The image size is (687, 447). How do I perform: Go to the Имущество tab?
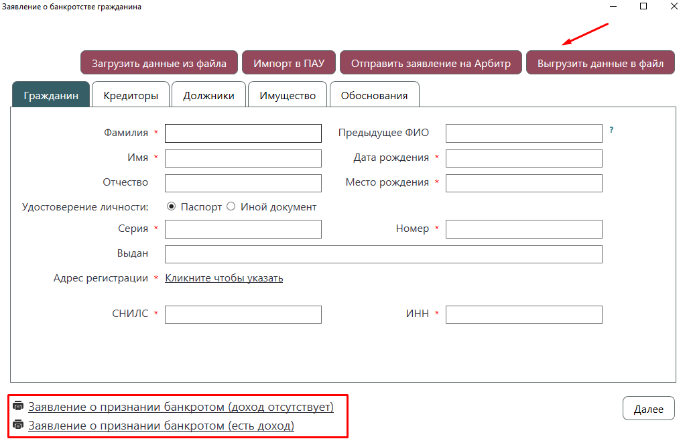click(288, 94)
